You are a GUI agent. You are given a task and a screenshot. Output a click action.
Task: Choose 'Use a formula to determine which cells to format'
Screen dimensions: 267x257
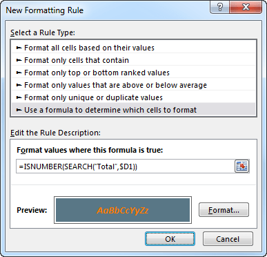134,110
